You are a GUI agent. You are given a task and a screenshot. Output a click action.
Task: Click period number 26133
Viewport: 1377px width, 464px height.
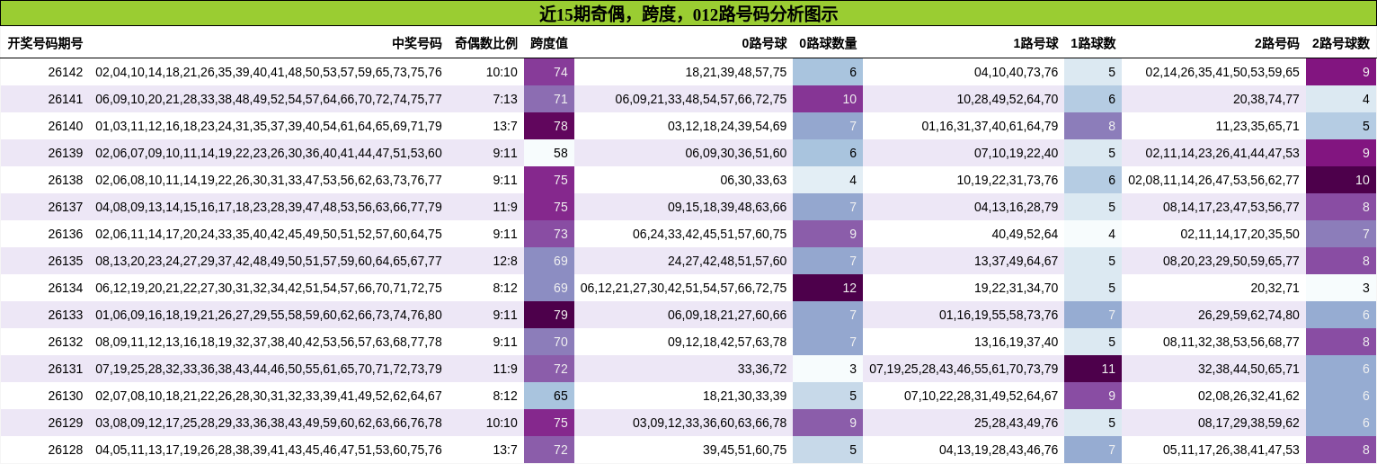66,315
